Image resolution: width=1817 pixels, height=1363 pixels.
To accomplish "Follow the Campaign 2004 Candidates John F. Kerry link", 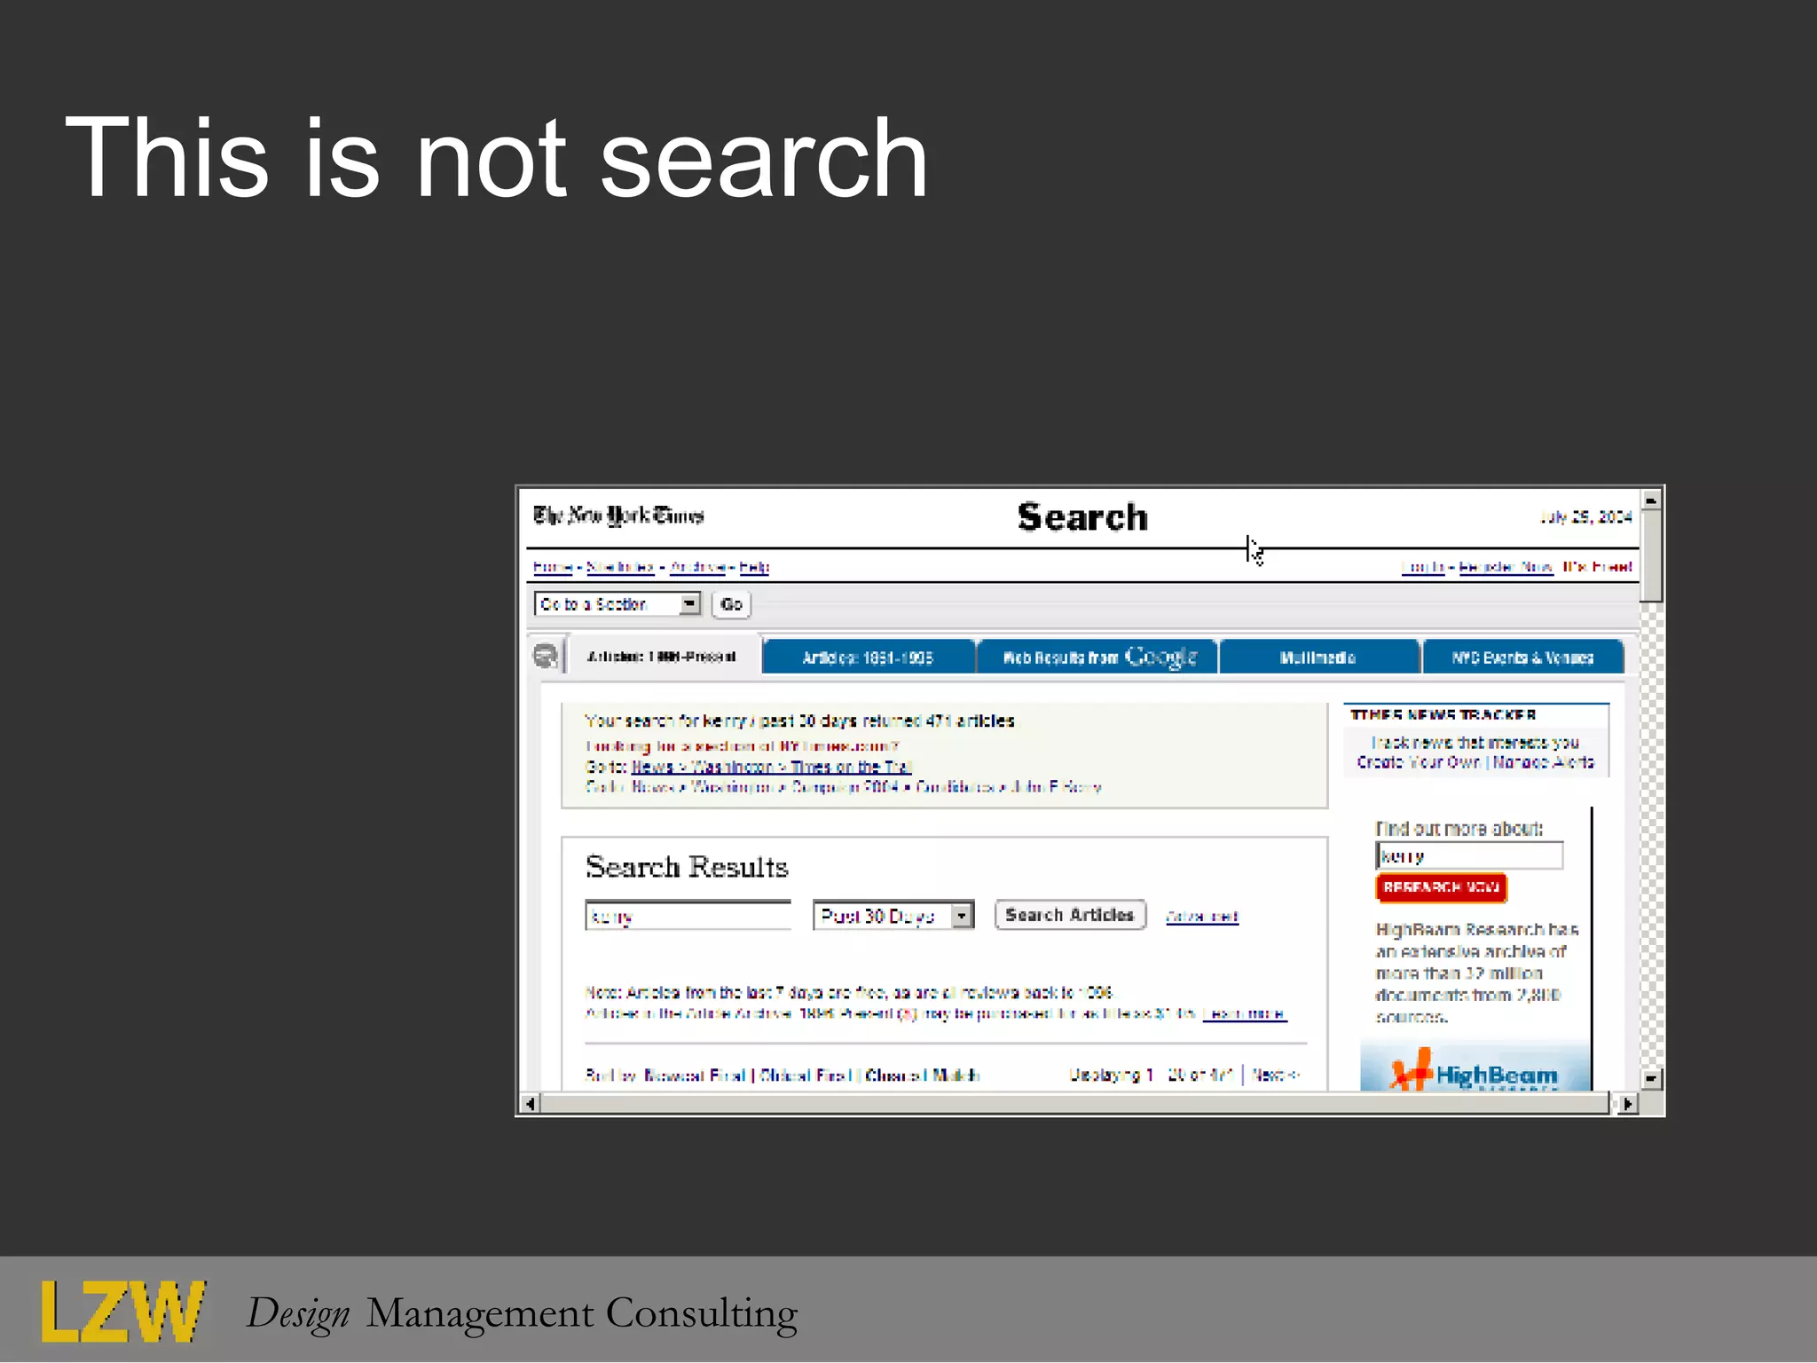I will tap(866, 787).
